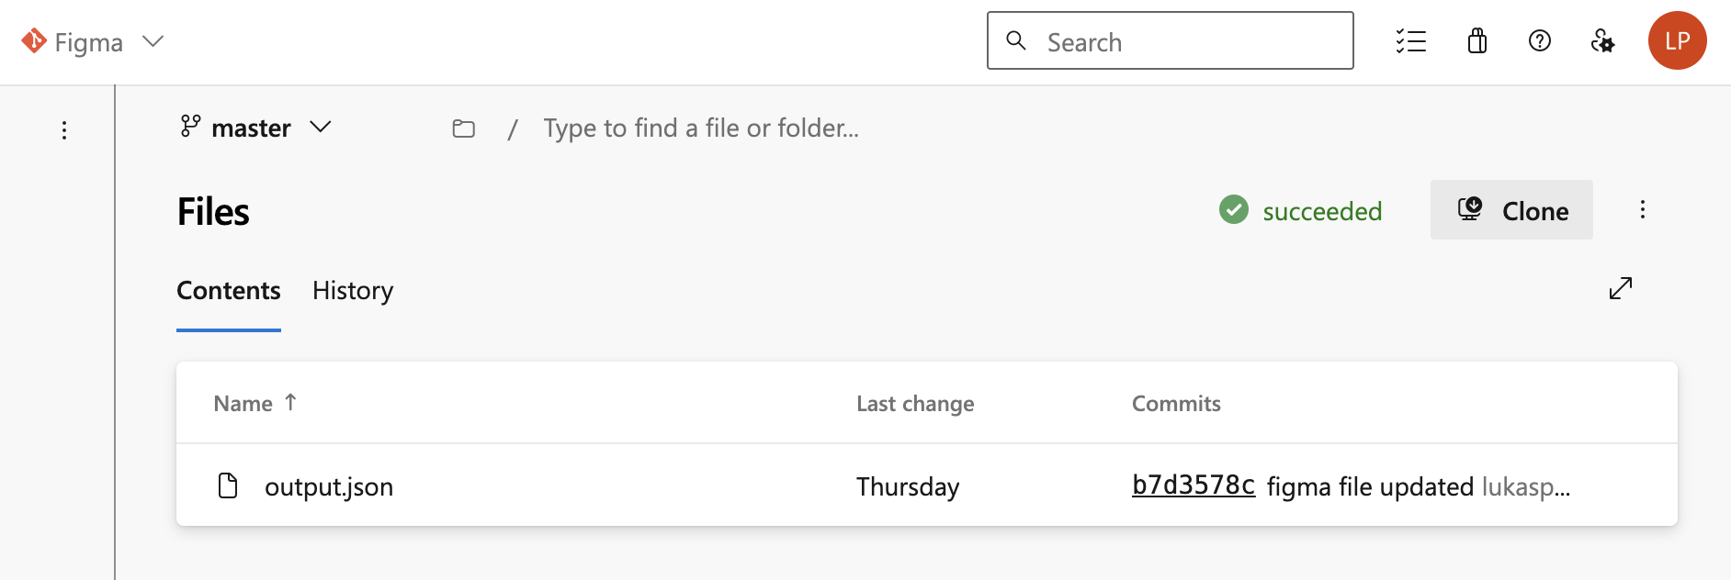Click the green succeeded checkmark icon
This screenshot has width=1731, height=580.
point(1234,210)
